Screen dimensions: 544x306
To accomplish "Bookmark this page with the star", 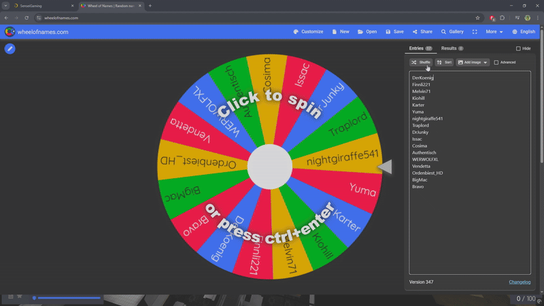I will coord(478,18).
